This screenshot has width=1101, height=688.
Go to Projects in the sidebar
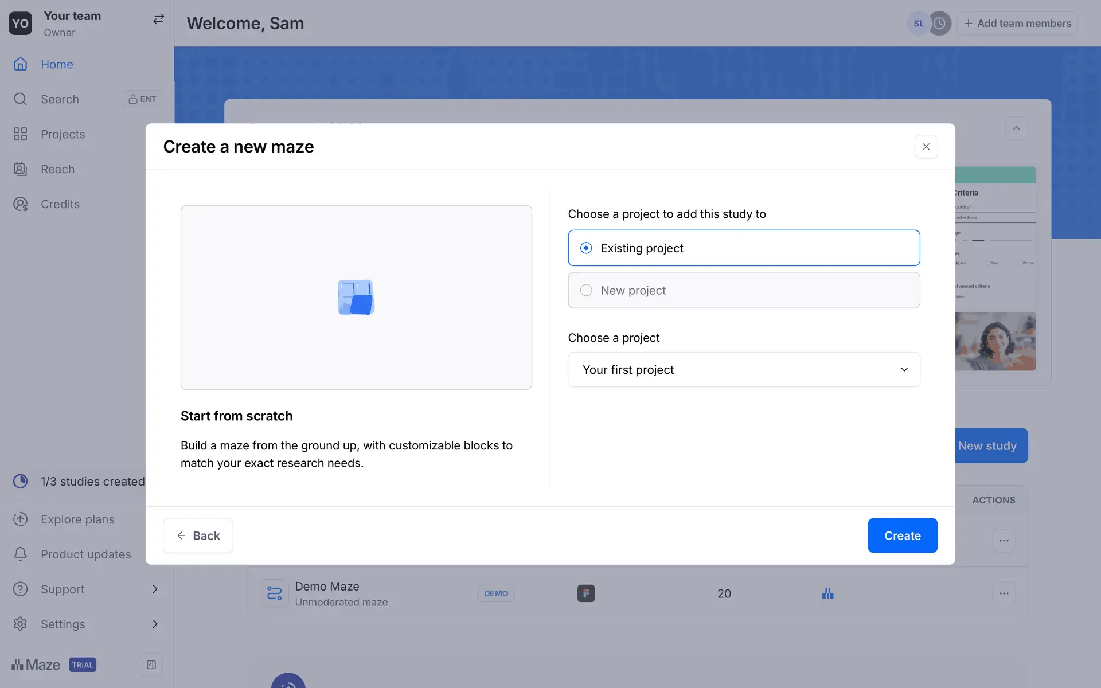pos(63,134)
